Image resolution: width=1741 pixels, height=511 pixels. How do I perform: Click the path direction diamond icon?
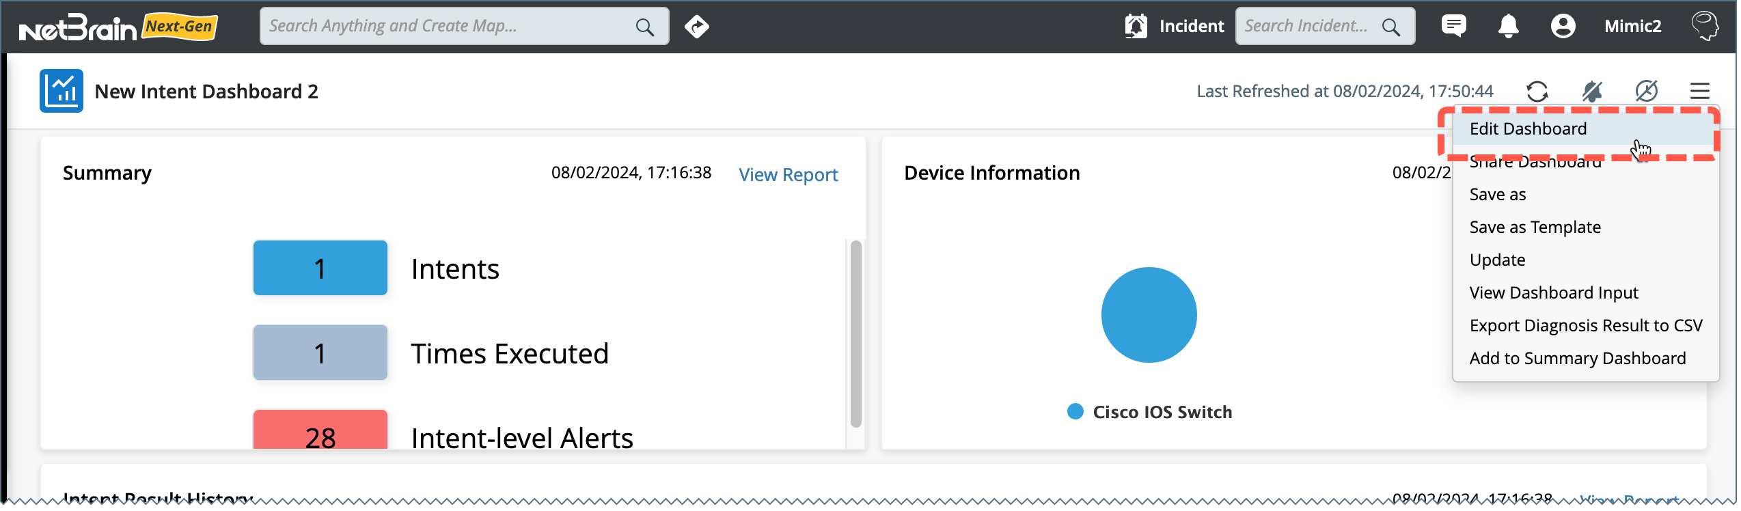(696, 27)
